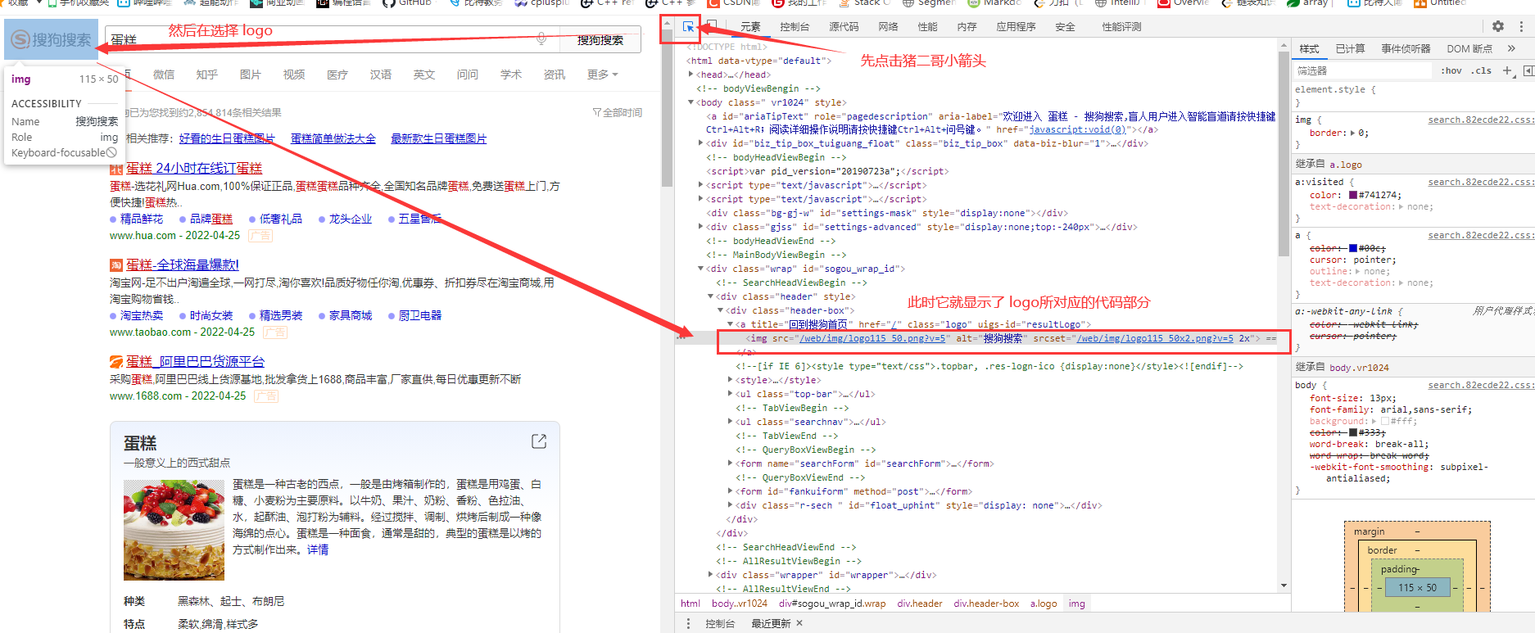
Task: Click the 详情 details link in cake card
Action: tap(318, 549)
